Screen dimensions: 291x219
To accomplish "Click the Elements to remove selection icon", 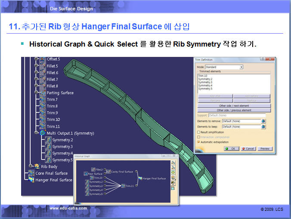I will pos(263,122).
